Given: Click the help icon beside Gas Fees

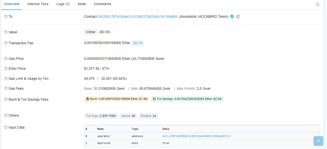Looking at the screenshot, I should 6,89.
